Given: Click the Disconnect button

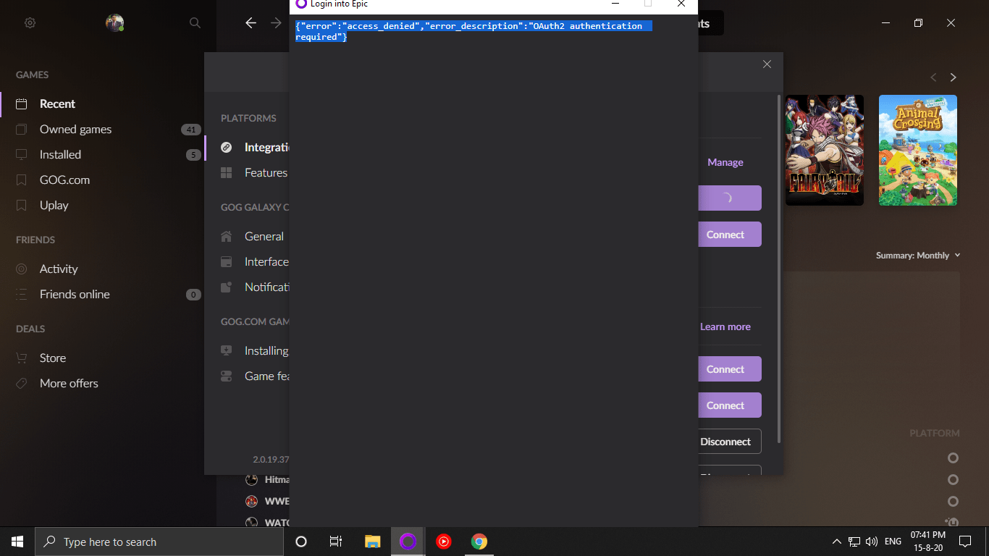Looking at the screenshot, I should pos(725,441).
